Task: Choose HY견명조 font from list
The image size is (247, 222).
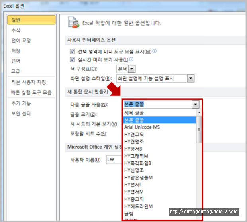Action: click(159, 141)
